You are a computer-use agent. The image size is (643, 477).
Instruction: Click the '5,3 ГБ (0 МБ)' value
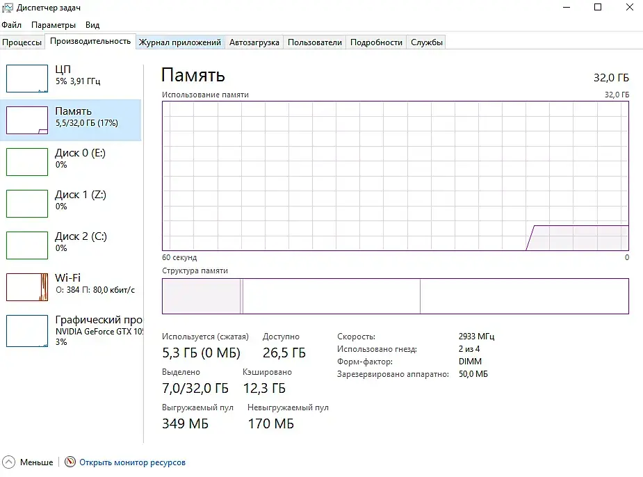click(201, 353)
